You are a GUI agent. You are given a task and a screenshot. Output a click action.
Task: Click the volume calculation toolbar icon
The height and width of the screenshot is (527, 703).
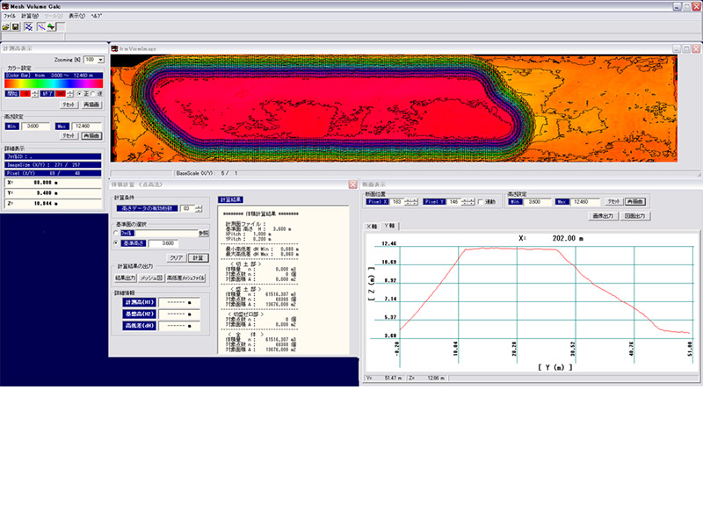coord(29,27)
